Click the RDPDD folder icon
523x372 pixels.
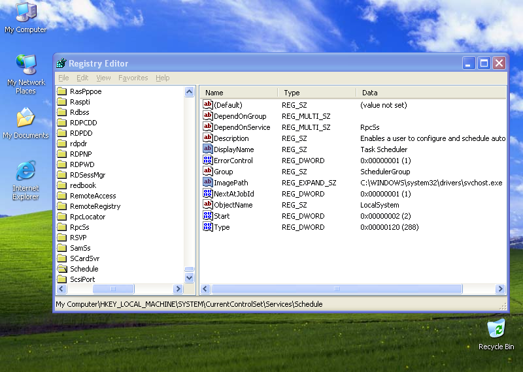pos(62,133)
